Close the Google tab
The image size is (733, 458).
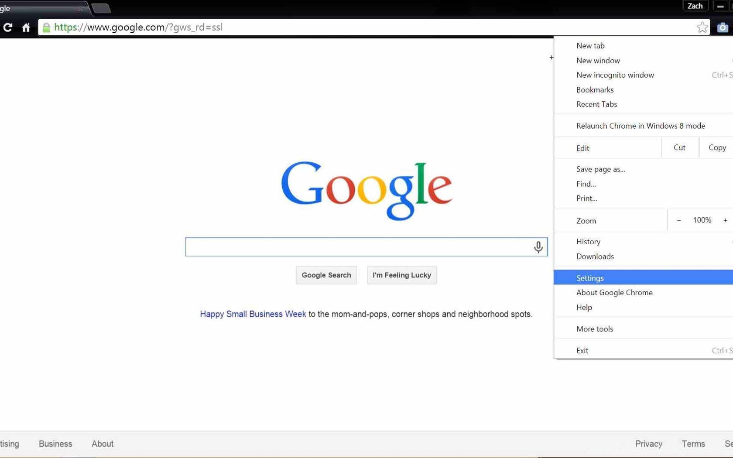(80, 8)
